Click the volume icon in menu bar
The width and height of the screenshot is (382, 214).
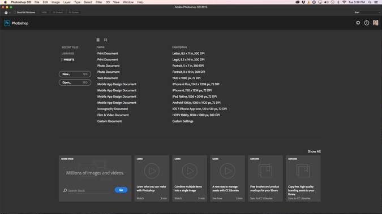click(327, 2)
